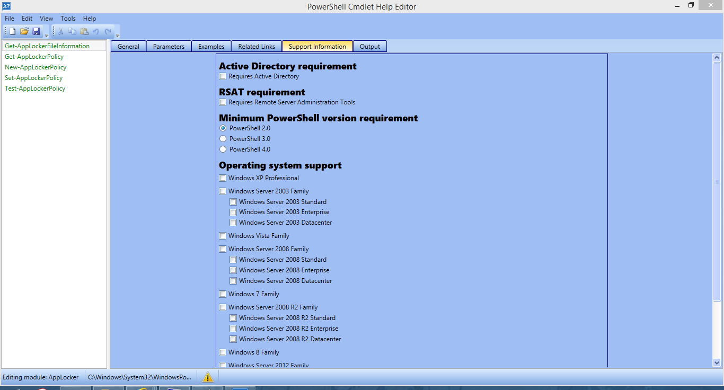This screenshot has height=390, width=724.
Task: Click the Save floppy disk icon
Action: point(36,32)
